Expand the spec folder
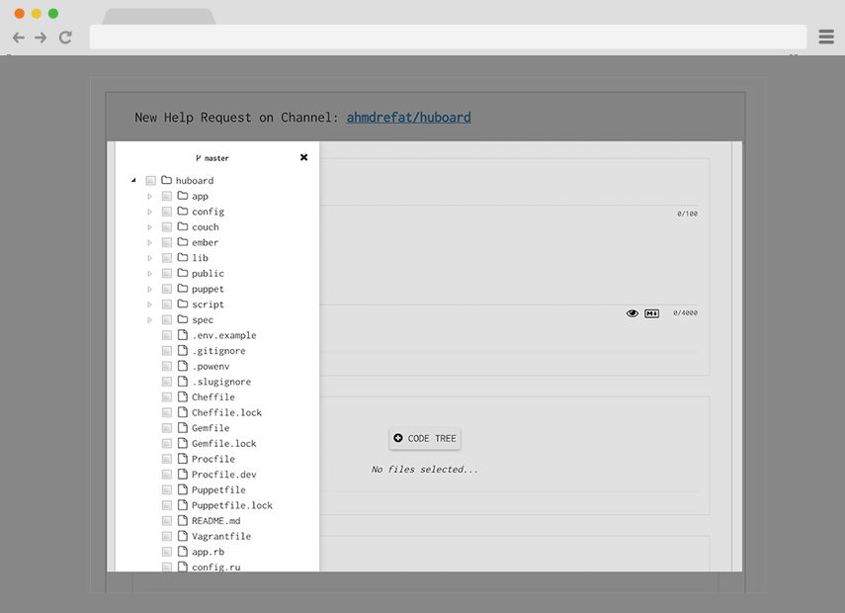Image resolution: width=845 pixels, height=613 pixels. pyautogui.click(x=150, y=319)
